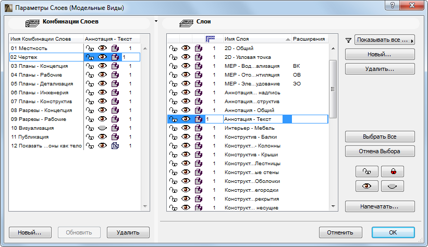Confirm with the OK button
This screenshot has width=428, height=247.
393,232
